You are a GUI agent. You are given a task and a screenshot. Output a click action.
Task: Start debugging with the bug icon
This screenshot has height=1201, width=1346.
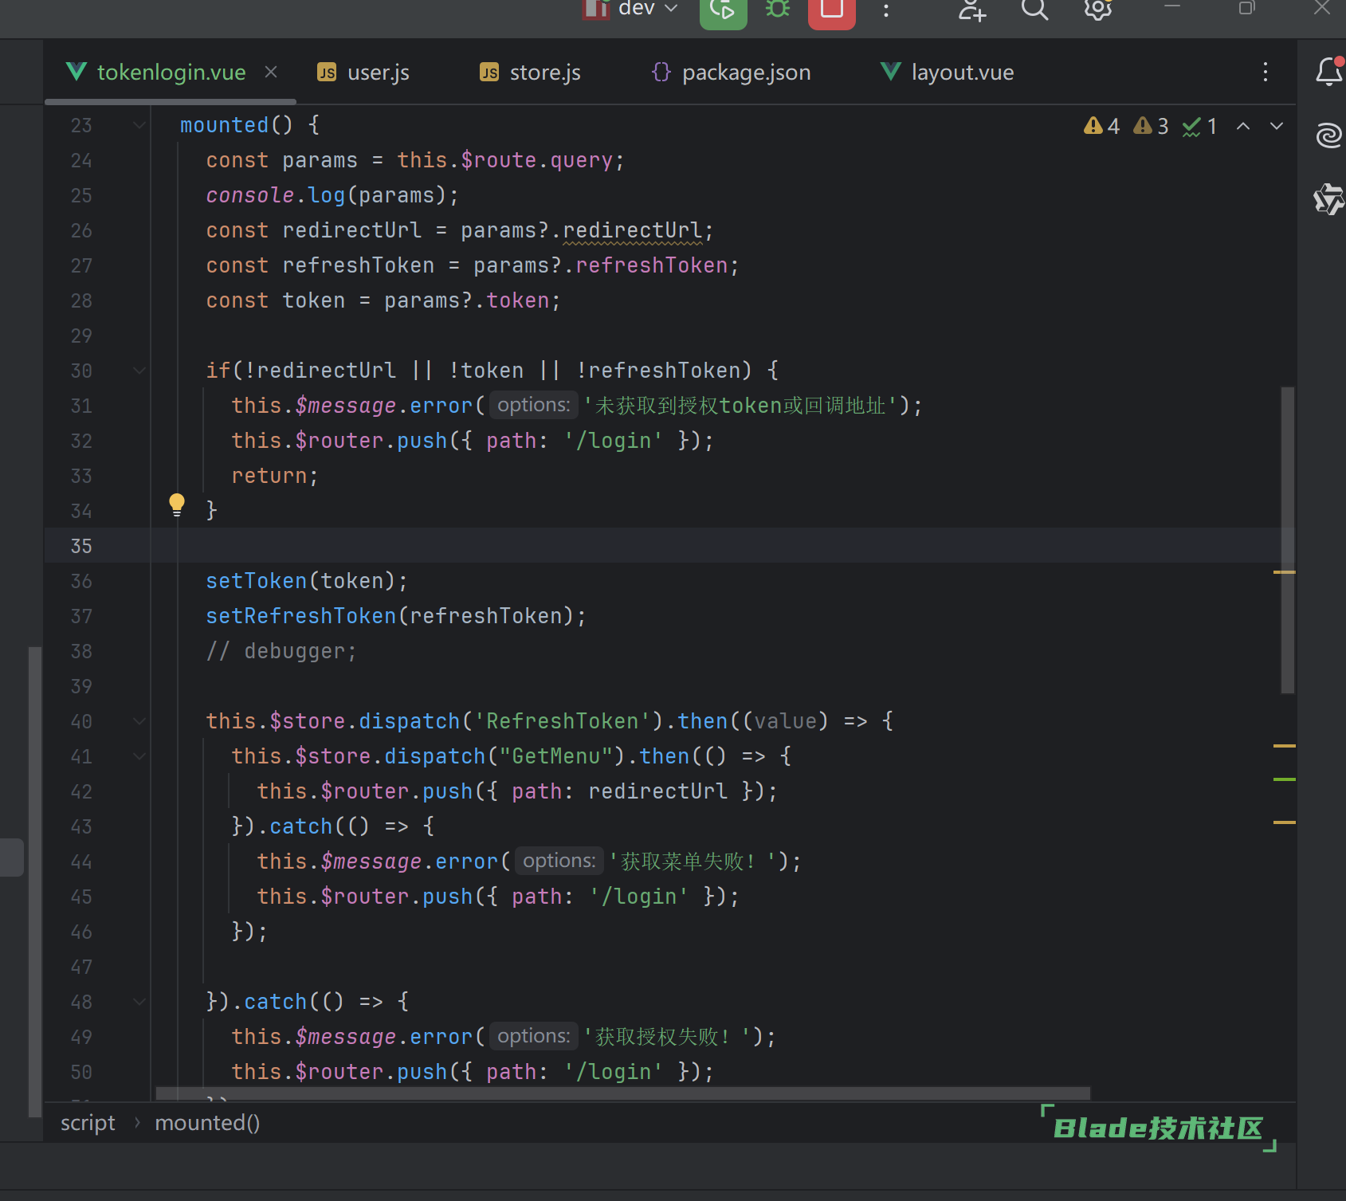(x=778, y=10)
